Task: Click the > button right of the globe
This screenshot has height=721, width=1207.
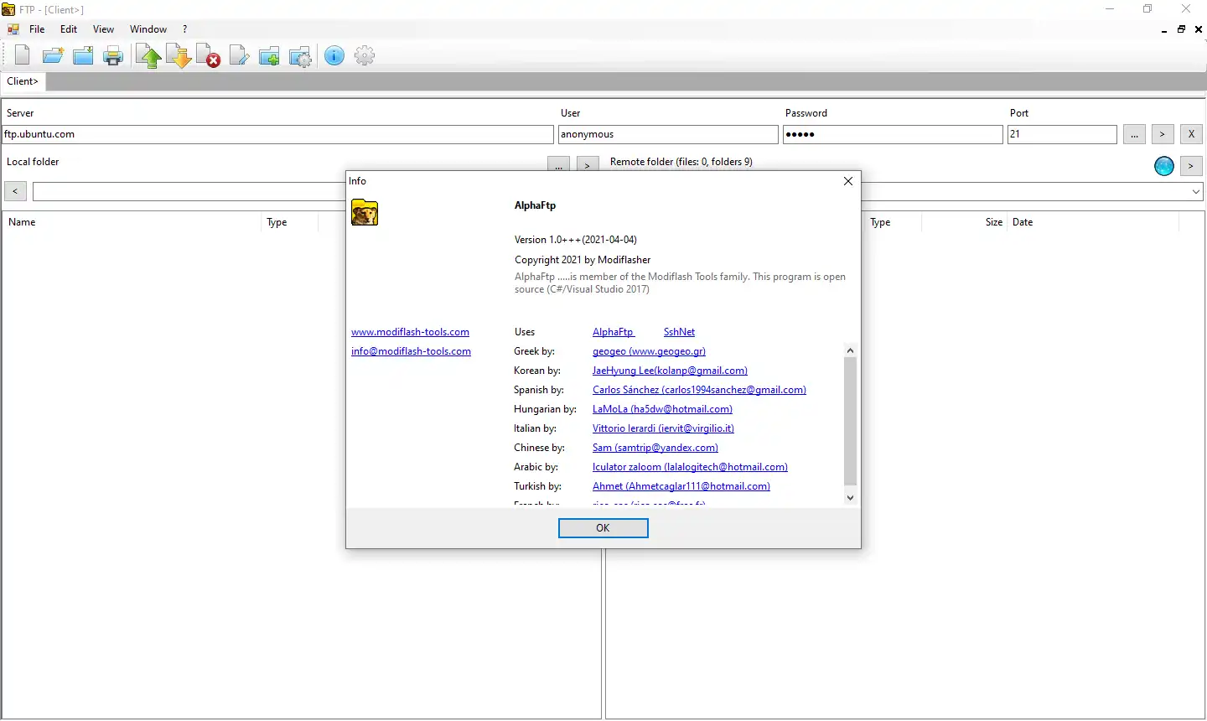Action: pos(1191,166)
